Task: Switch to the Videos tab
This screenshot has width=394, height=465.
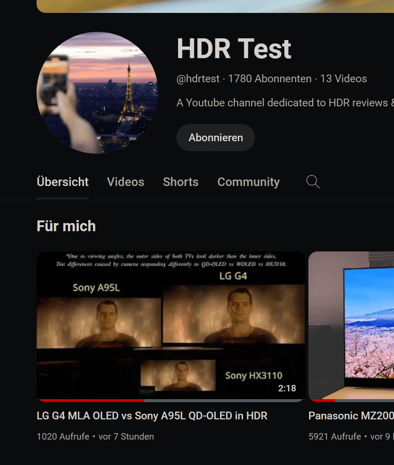Action: tap(126, 182)
